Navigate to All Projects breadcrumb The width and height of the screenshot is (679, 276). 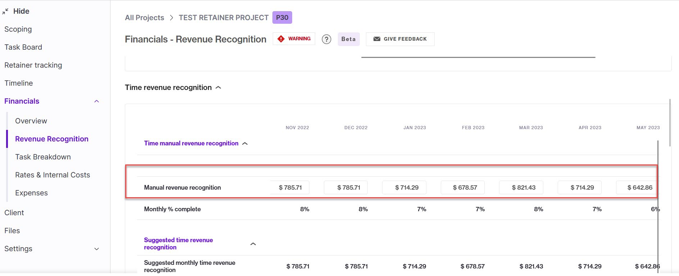click(x=144, y=18)
